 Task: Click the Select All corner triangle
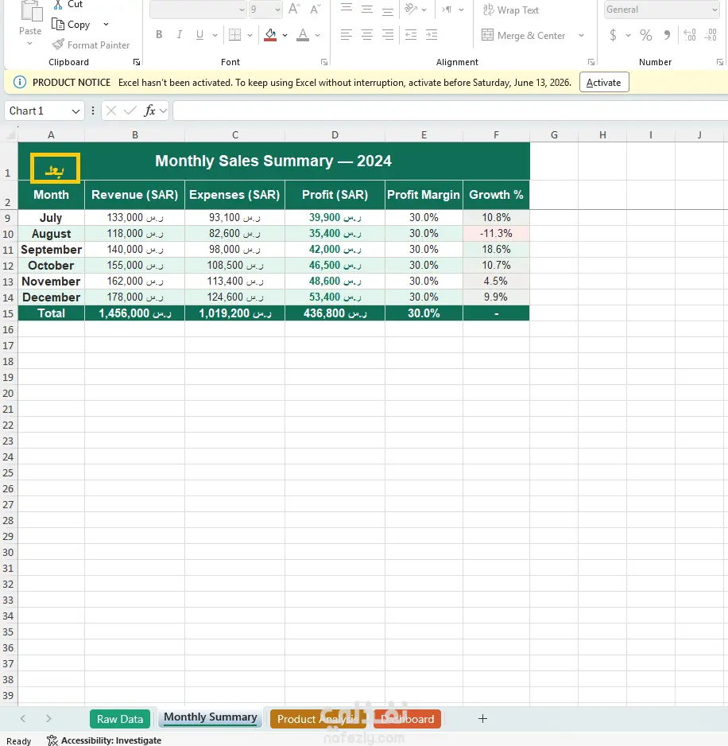pos(11,135)
